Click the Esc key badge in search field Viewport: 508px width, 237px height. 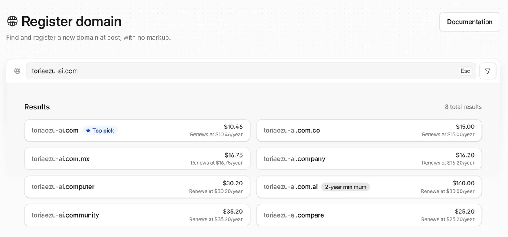point(465,71)
